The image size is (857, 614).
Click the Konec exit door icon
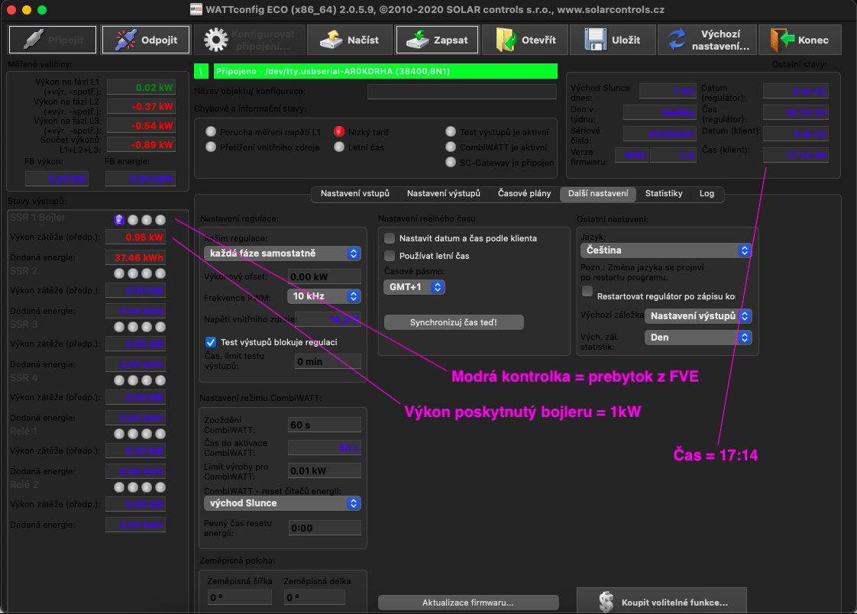point(781,40)
